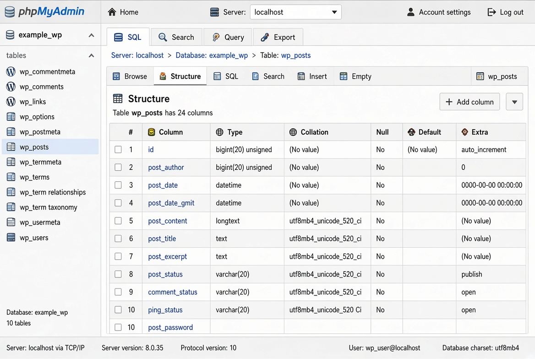The height and width of the screenshot is (359, 535).
Task: Click the Log out arrow icon
Action: pyautogui.click(x=491, y=12)
